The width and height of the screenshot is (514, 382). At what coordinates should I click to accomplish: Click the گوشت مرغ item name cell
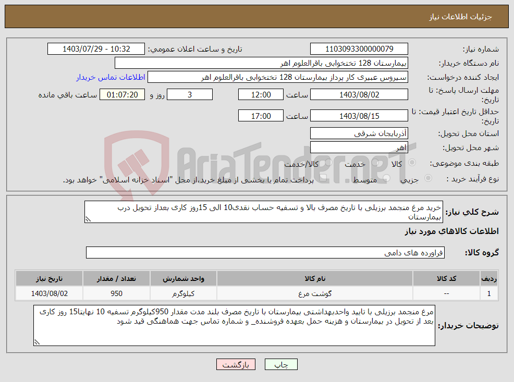(315, 293)
